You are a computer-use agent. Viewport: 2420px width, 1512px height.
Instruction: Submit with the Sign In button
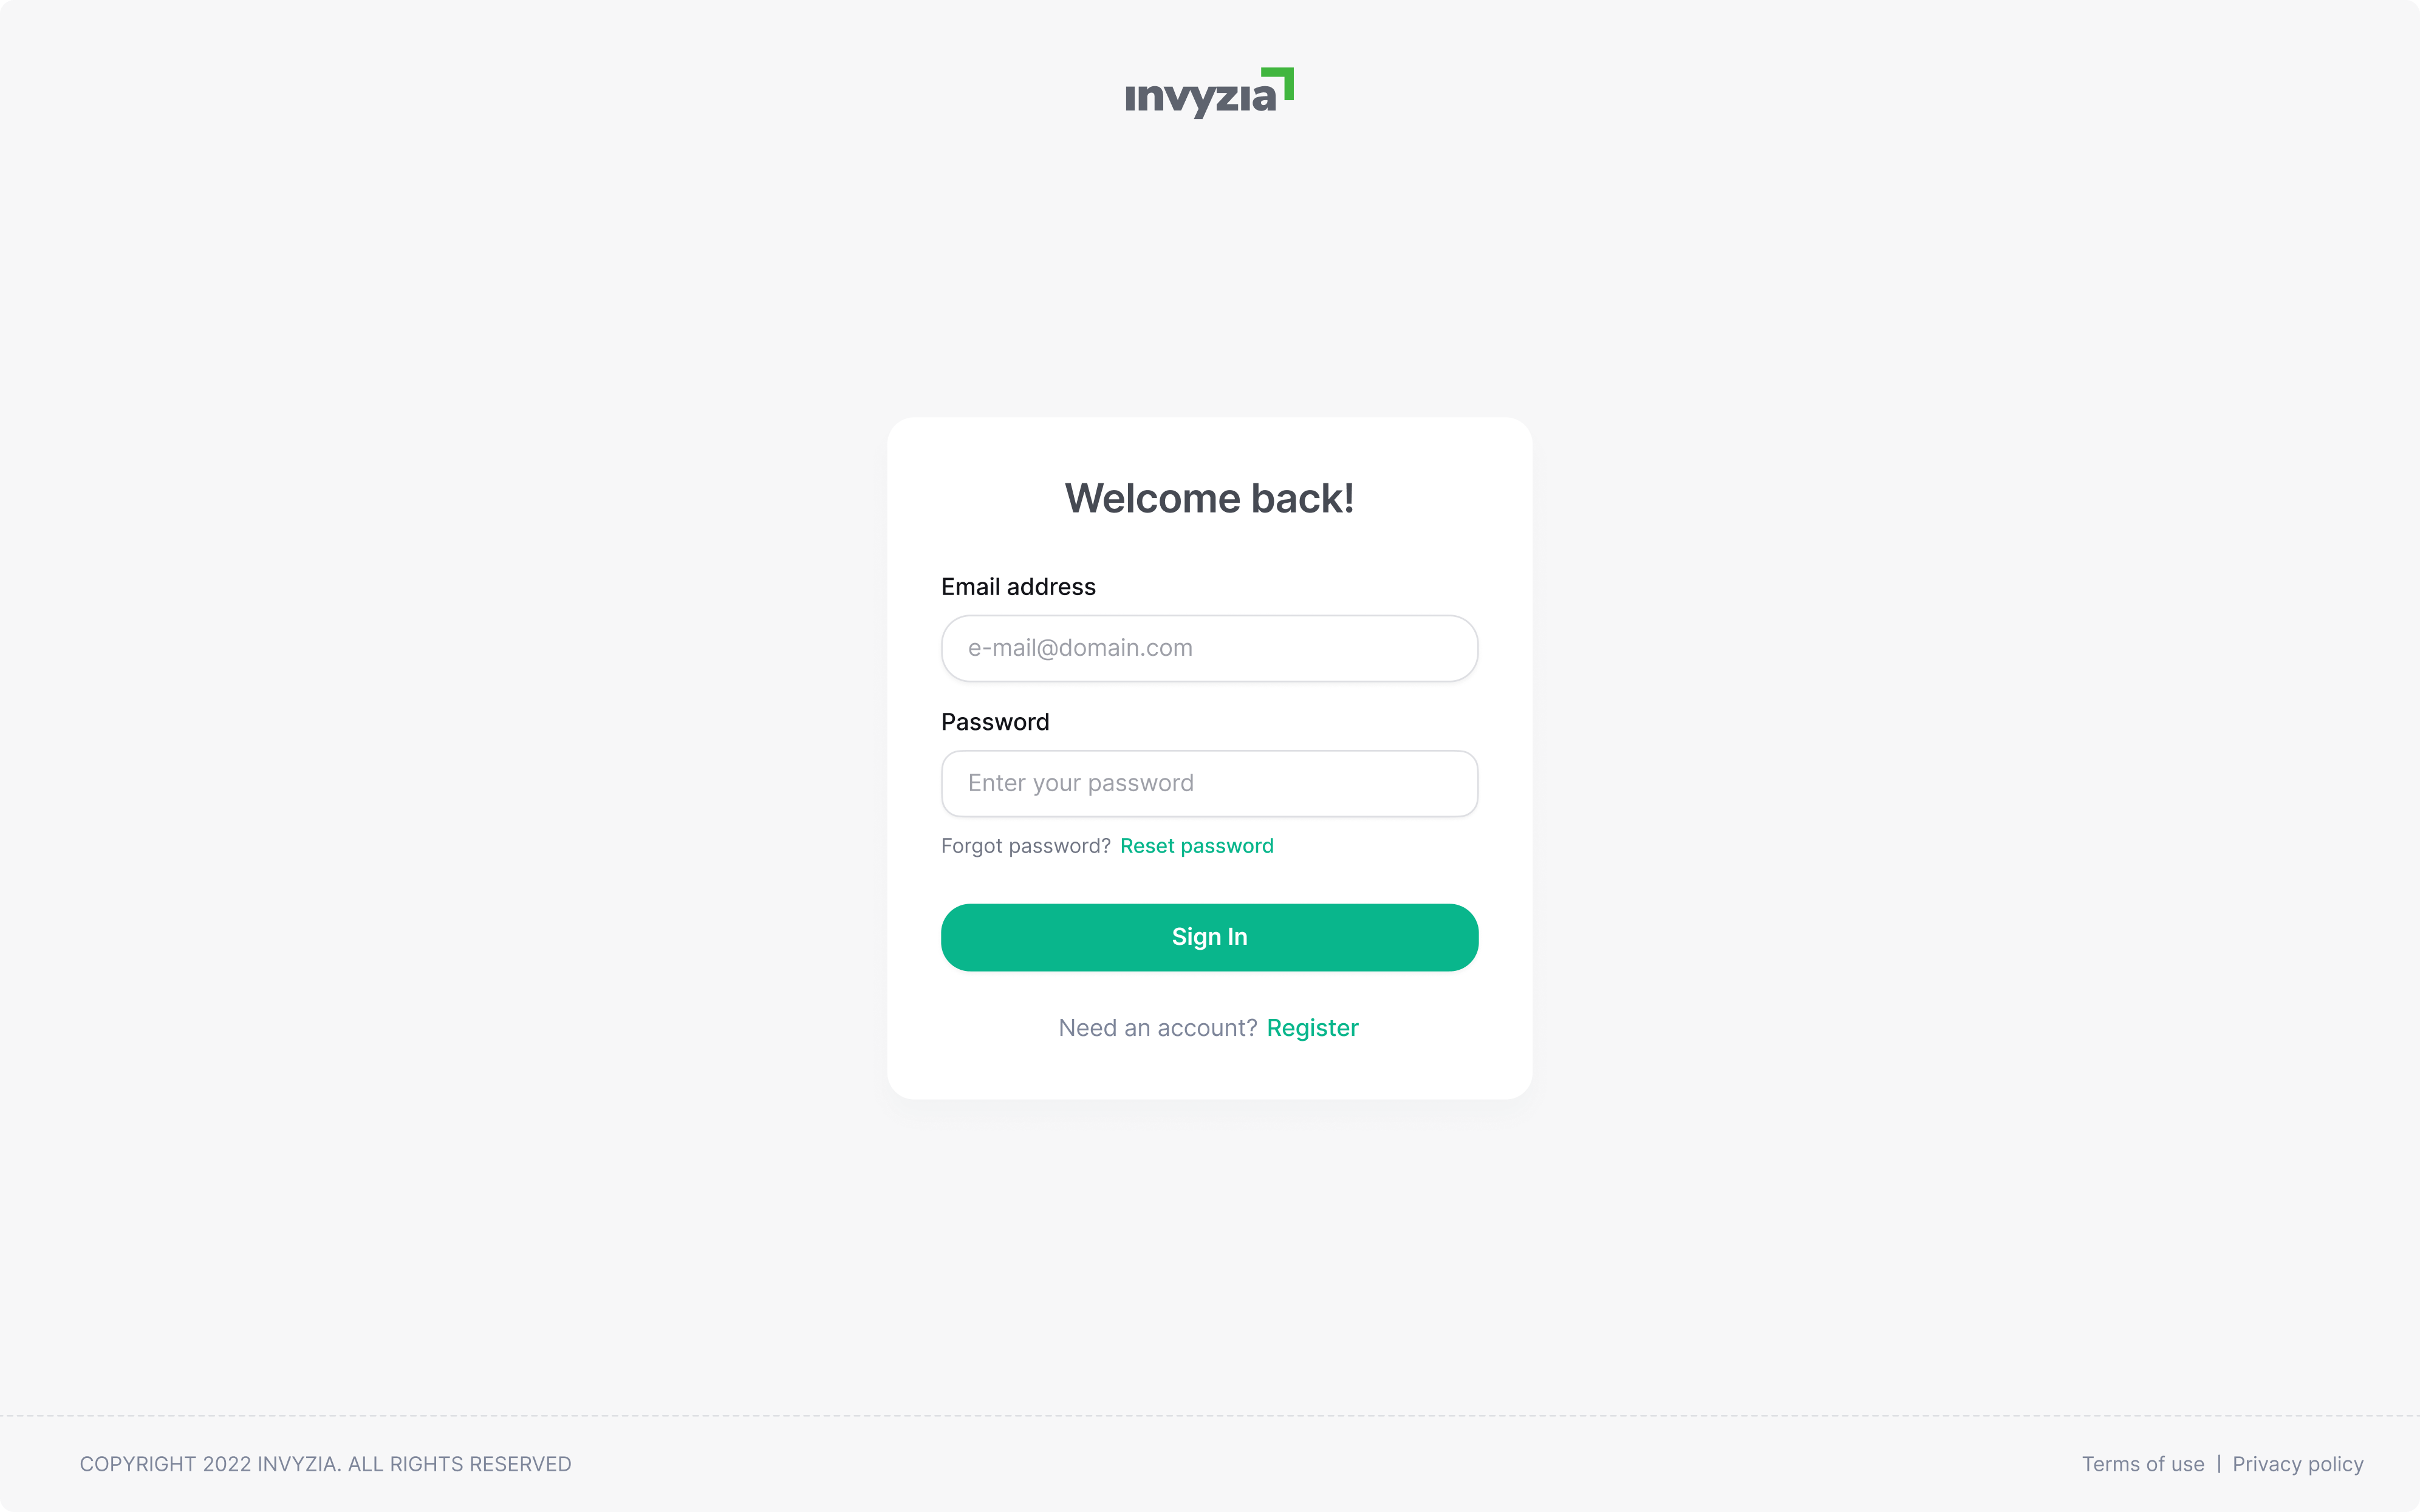1209,937
